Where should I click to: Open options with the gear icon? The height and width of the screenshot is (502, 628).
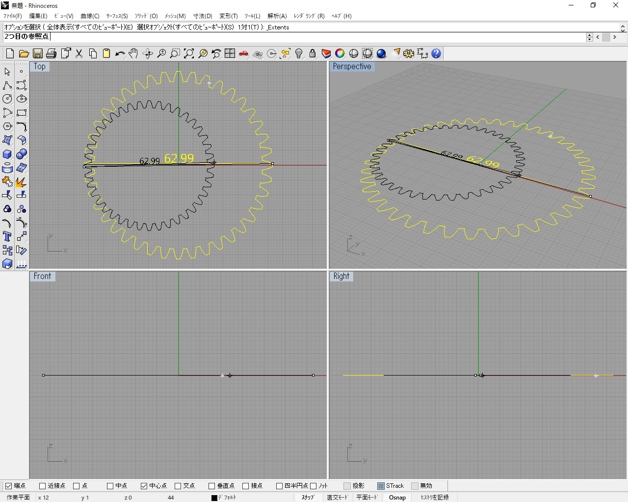(409, 53)
